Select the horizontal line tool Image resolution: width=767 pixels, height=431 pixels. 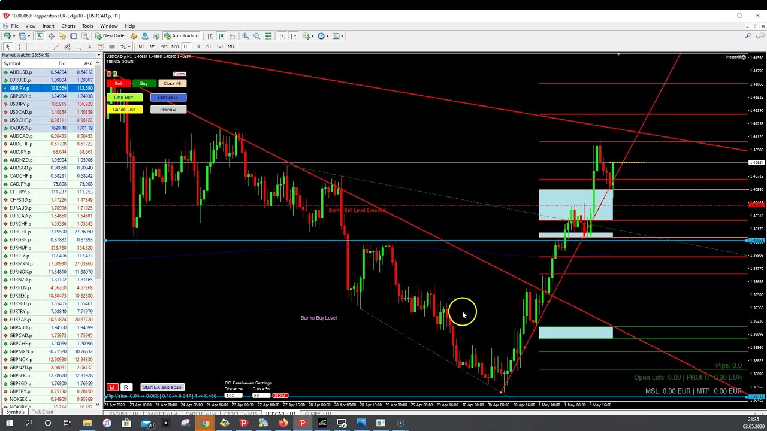point(45,47)
